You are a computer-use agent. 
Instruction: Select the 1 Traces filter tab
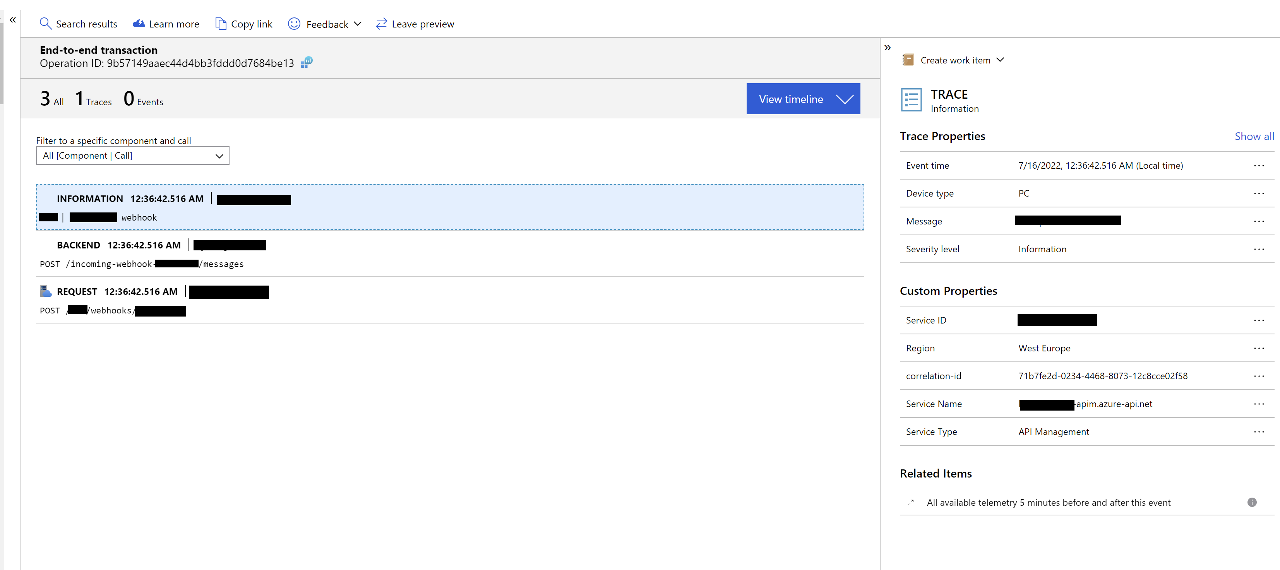[x=93, y=99]
